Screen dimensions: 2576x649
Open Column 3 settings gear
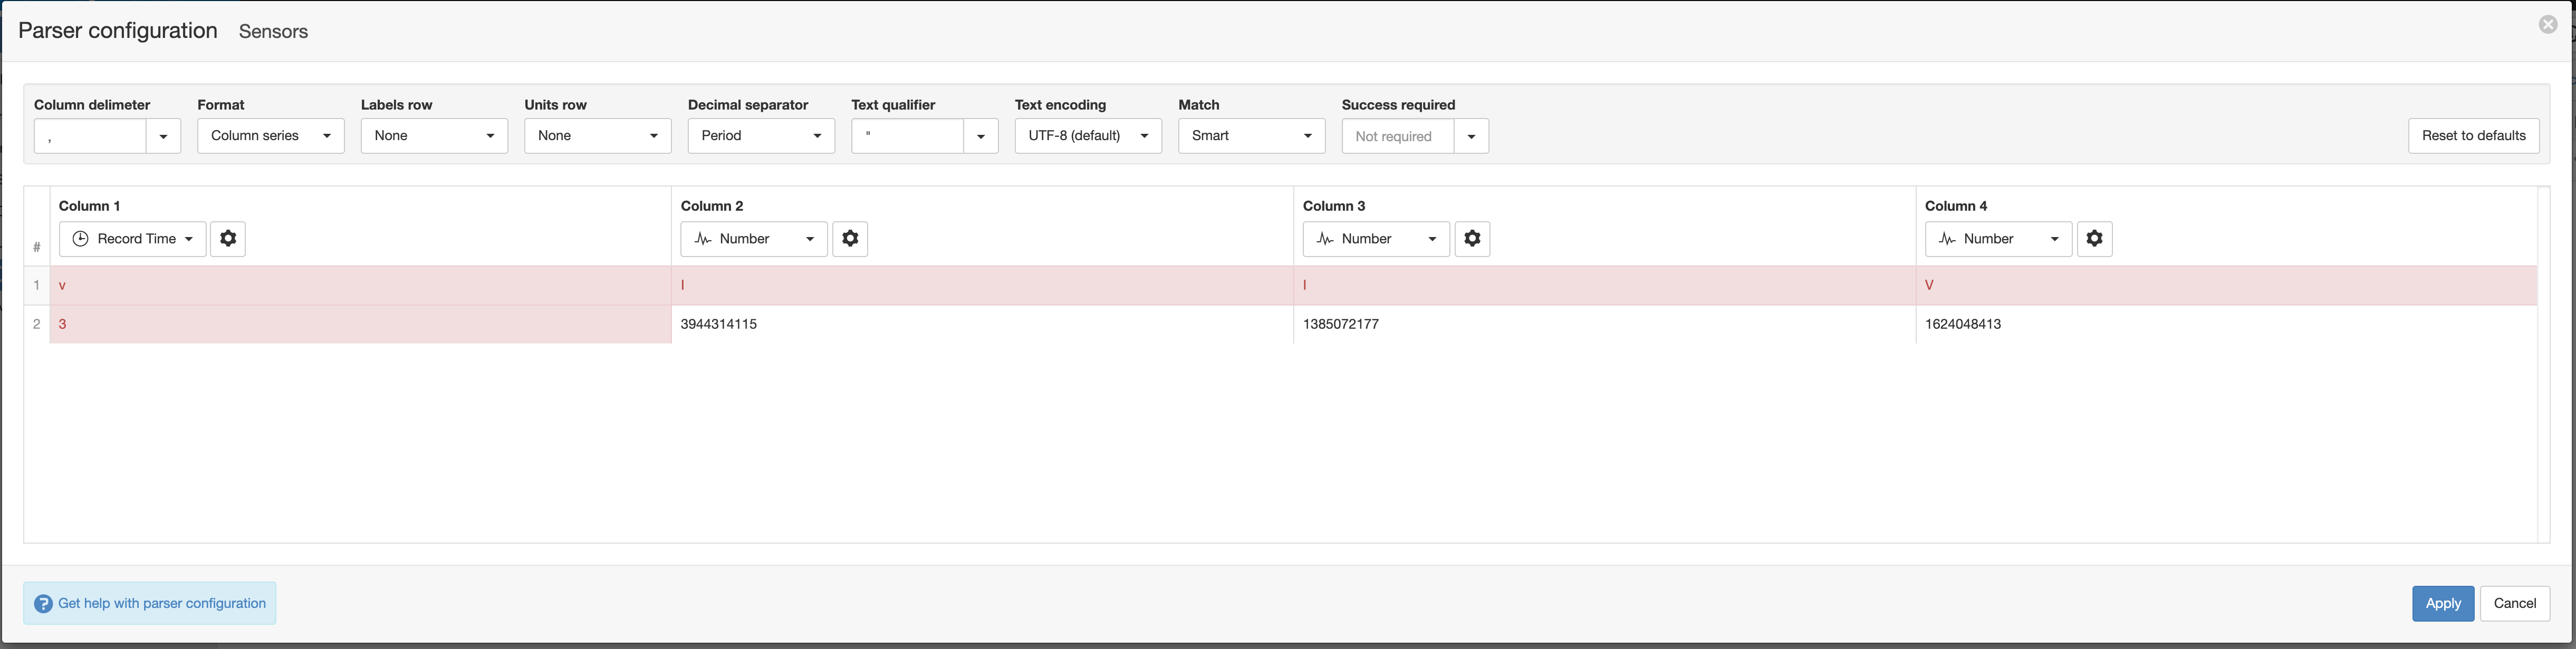[1472, 239]
